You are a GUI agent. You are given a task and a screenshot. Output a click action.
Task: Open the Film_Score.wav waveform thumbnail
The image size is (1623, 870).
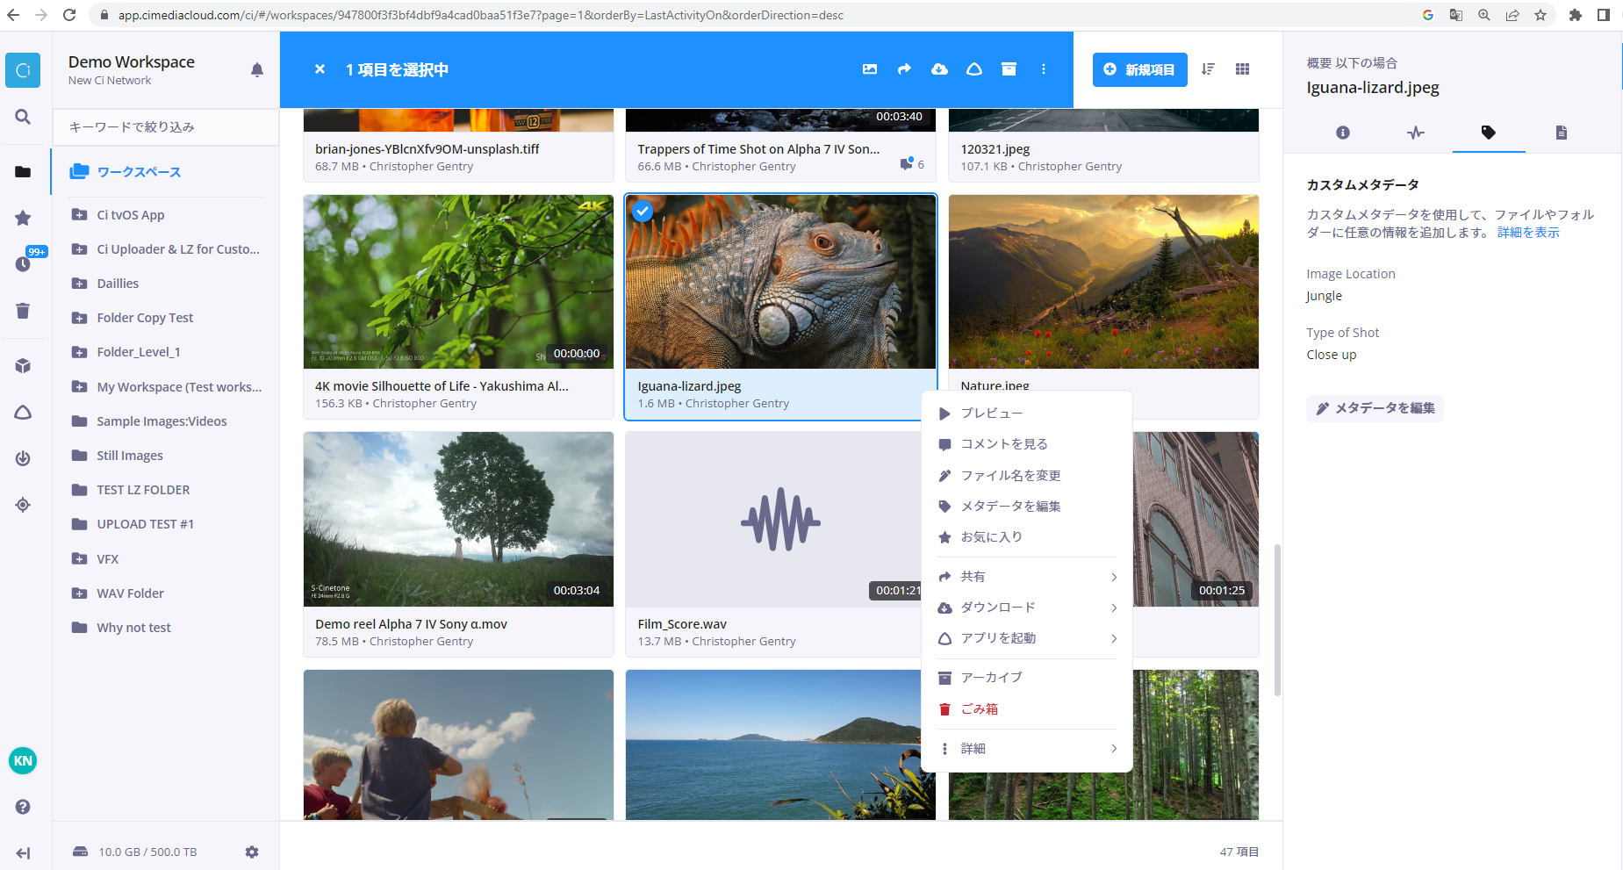[780, 520]
